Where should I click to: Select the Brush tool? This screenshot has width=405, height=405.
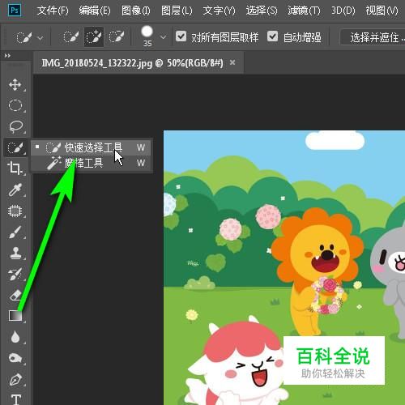[x=15, y=232]
